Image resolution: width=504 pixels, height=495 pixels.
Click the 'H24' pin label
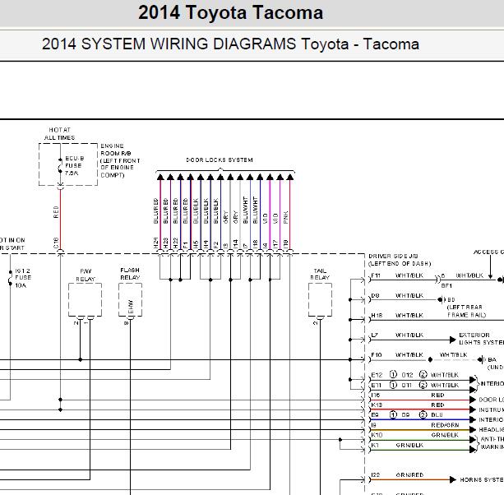coord(156,243)
